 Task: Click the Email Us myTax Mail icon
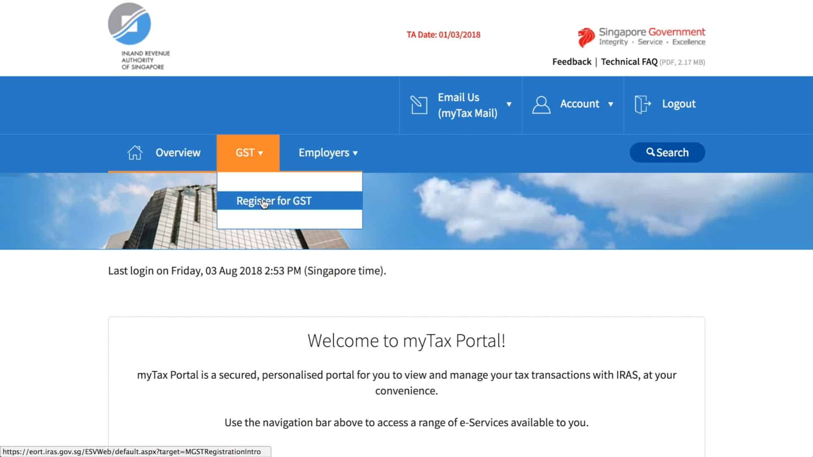point(419,105)
